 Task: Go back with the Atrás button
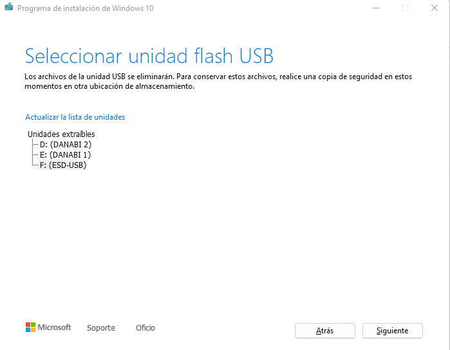pyautogui.click(x=325, y=331)
